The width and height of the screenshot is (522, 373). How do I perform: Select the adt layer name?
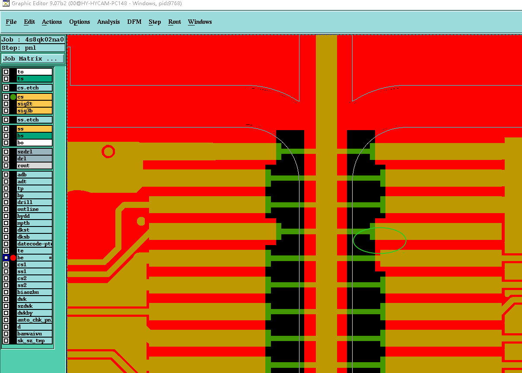[x=34, y=182]
